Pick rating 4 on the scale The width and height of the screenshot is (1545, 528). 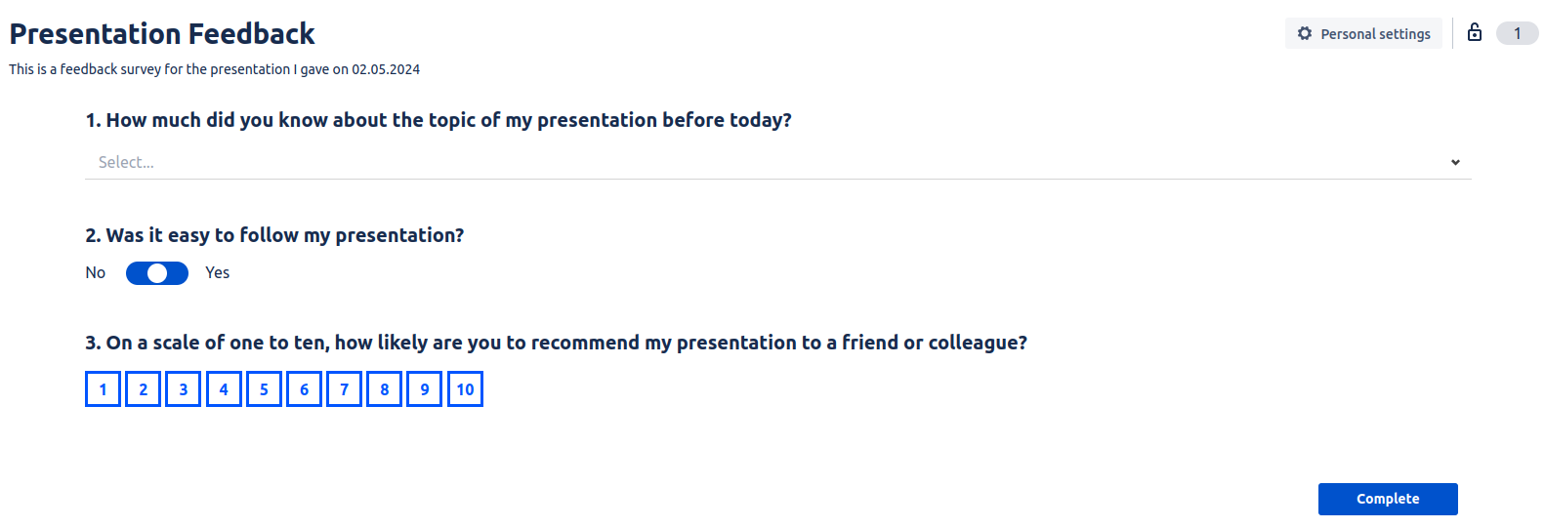[x=224, y=389]
